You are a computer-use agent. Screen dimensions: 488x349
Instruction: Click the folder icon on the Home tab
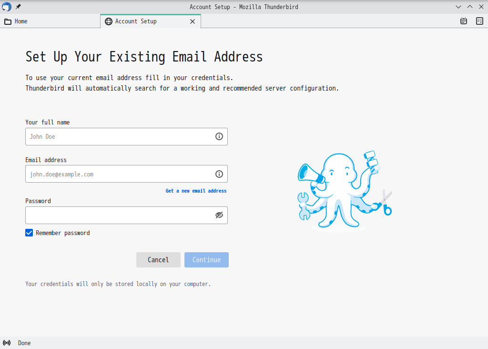pyautogui.click(x=8, y=21)
